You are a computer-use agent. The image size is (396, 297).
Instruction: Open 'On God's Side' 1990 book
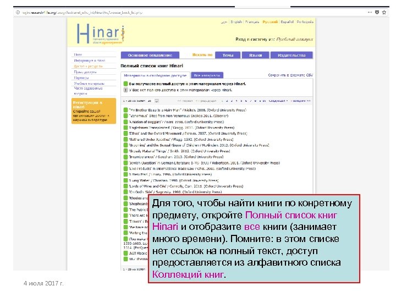click(x=175, y=192)
